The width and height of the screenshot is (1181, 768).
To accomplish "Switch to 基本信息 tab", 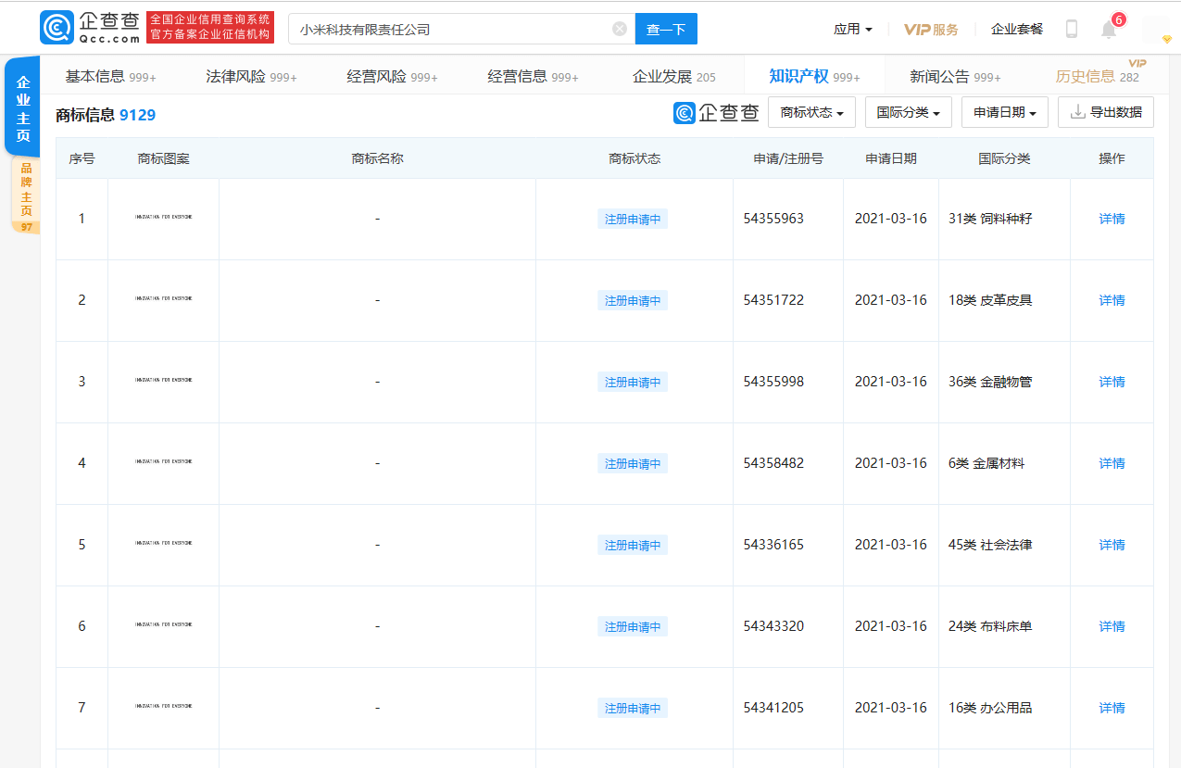I will (x=110, y=76).
